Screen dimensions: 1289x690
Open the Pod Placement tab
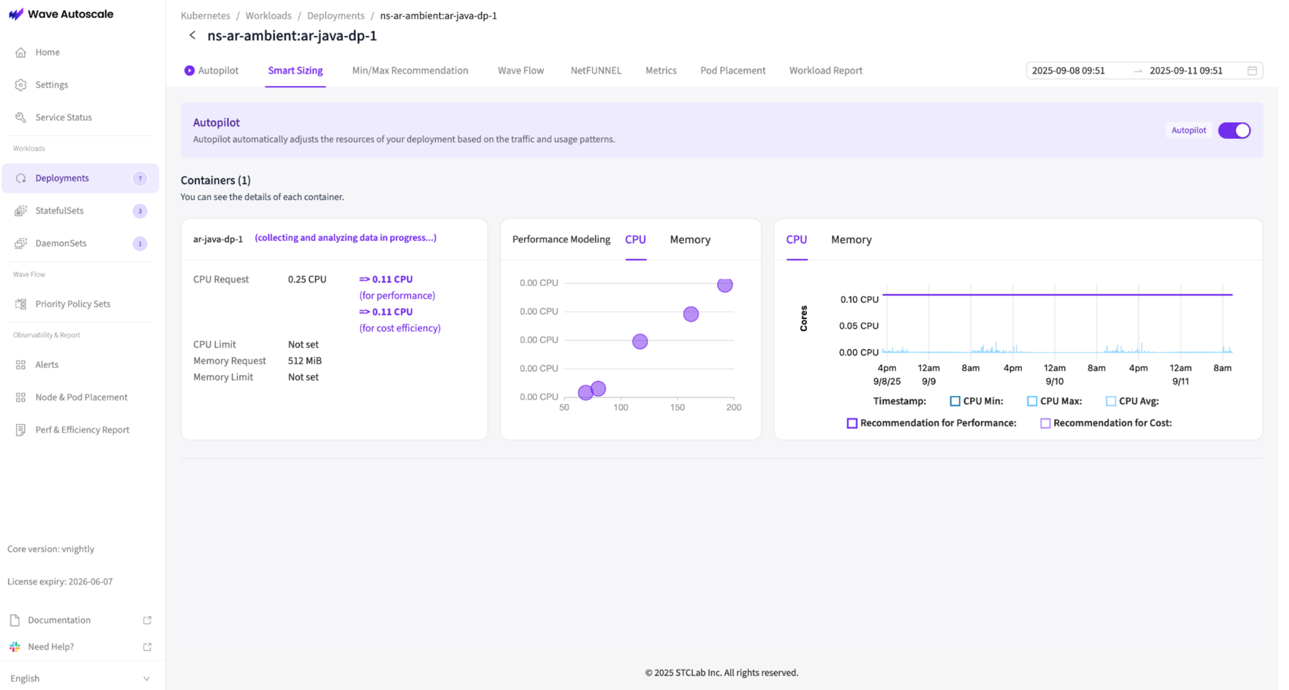tap(733, 70)
